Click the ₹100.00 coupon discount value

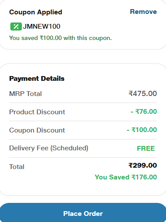click(142, 130)
